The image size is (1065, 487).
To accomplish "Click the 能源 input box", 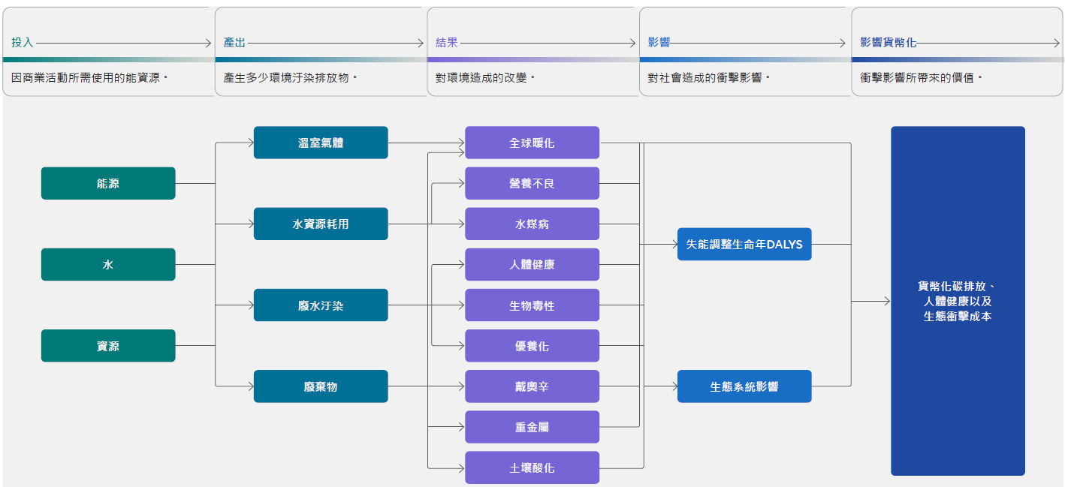I will point(108,183).
